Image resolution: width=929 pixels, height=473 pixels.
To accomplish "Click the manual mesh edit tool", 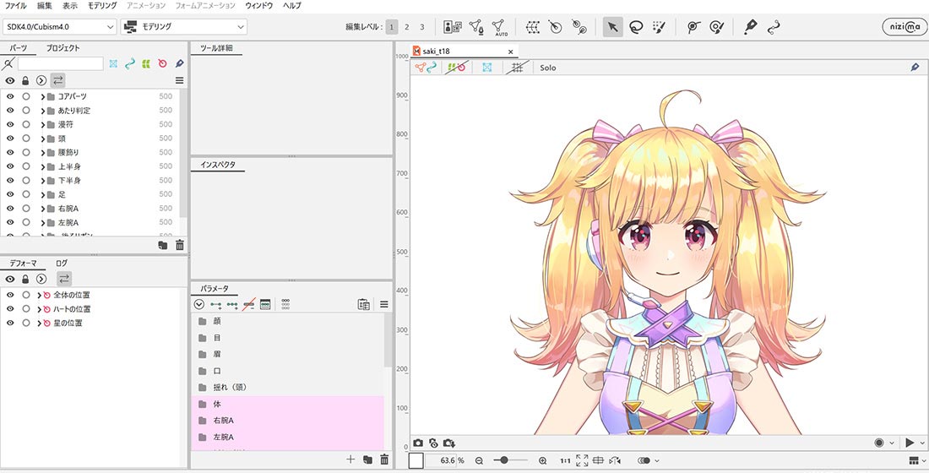I will point(475,27).
